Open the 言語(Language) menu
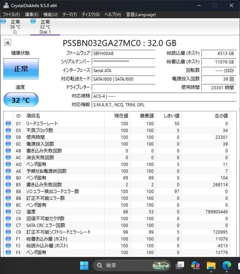This screenshot has height=274, width=240. click(141, 15)
